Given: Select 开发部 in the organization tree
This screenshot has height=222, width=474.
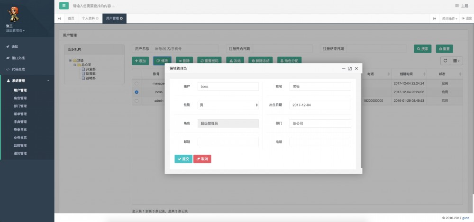Looking at the screenshot, I should point(91,69).
